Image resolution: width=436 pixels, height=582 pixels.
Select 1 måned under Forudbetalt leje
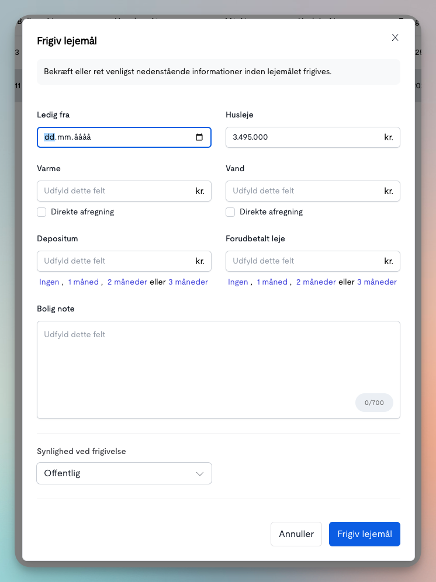coord(272,282)
